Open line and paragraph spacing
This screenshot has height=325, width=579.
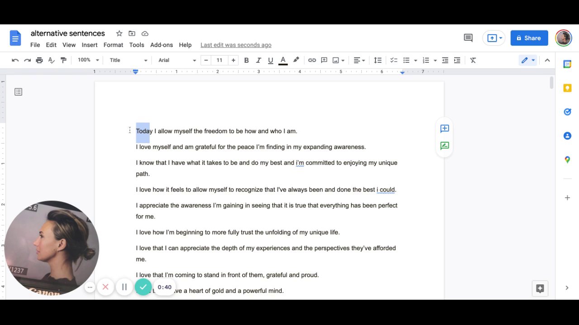coord(378,60)
